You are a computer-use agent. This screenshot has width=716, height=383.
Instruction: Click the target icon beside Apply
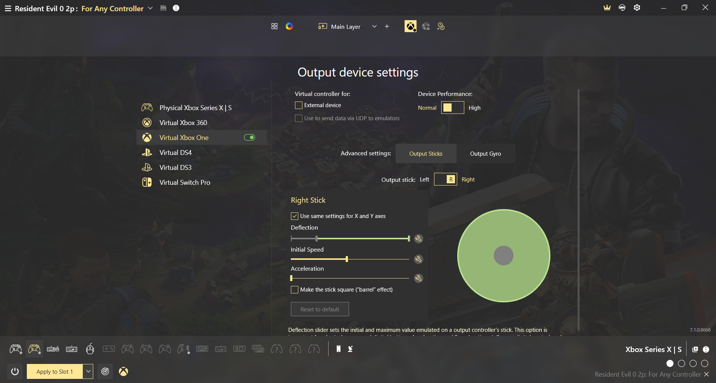pos(105,371)
